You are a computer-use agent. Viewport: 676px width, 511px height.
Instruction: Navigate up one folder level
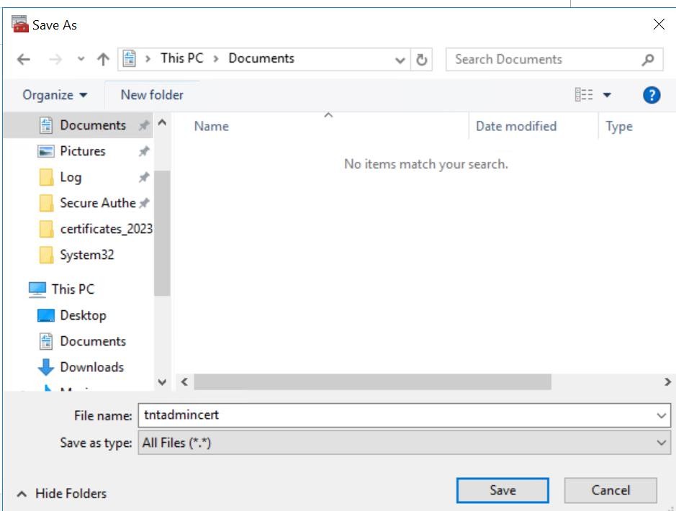point(103,59)
